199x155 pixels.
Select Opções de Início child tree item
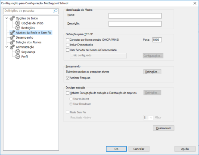click(32, 23)
